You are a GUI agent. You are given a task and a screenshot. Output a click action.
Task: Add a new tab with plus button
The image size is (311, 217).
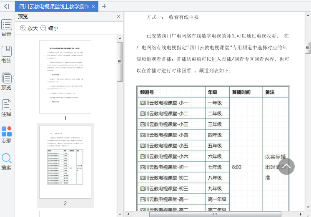click(104, 6)
